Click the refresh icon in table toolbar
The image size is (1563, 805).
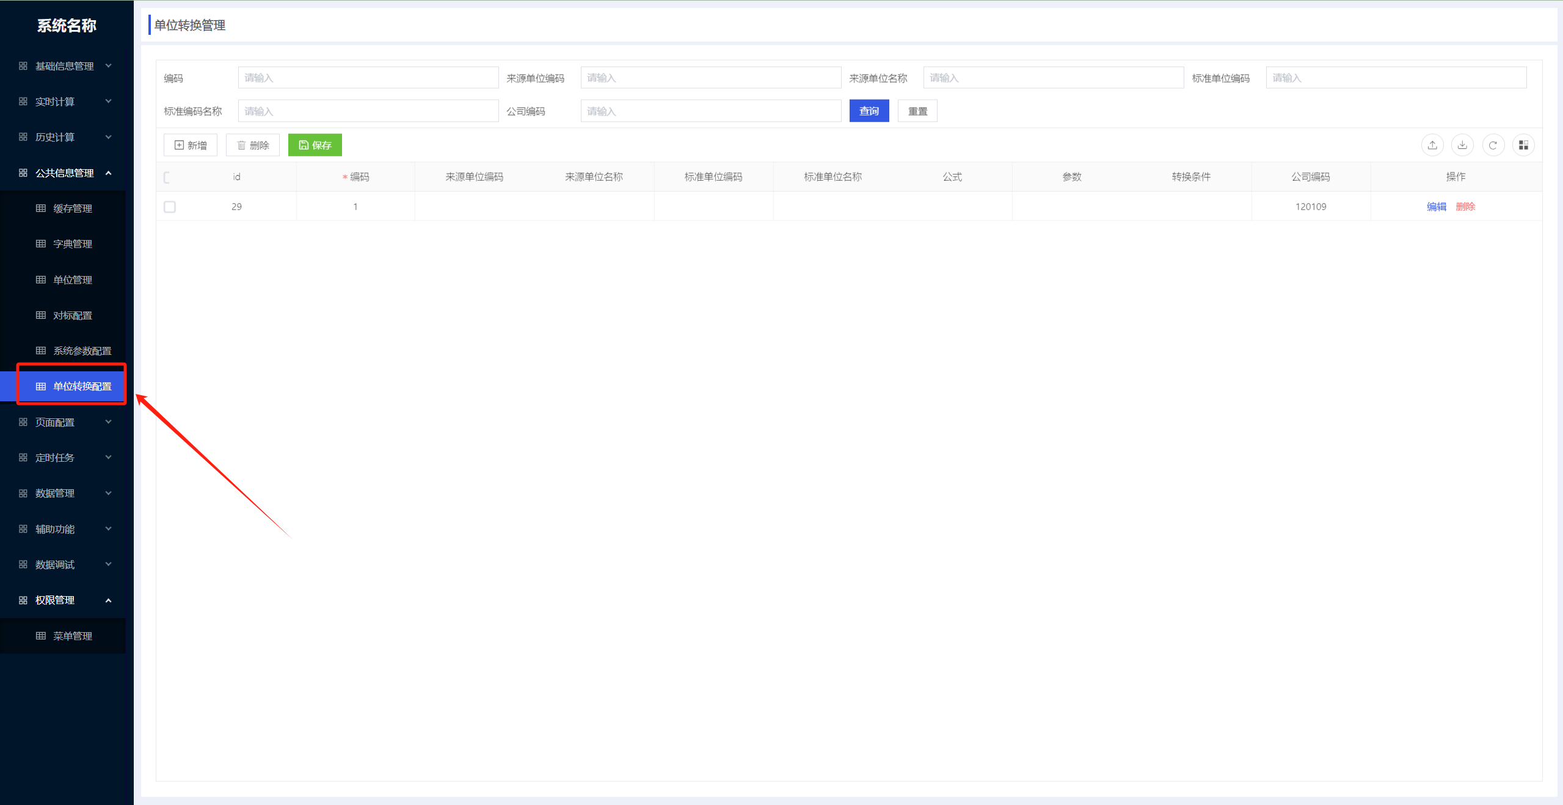[x=1493, y=145]
